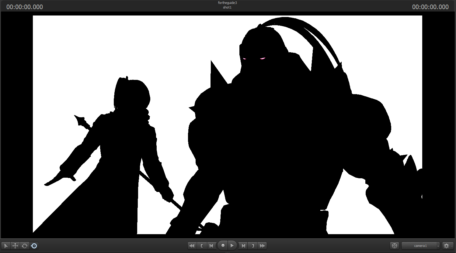Image resolution: width=456 pixels, height=253 pixels.
Task: Click the fortheguide3 session title
Action: [227, 3]
